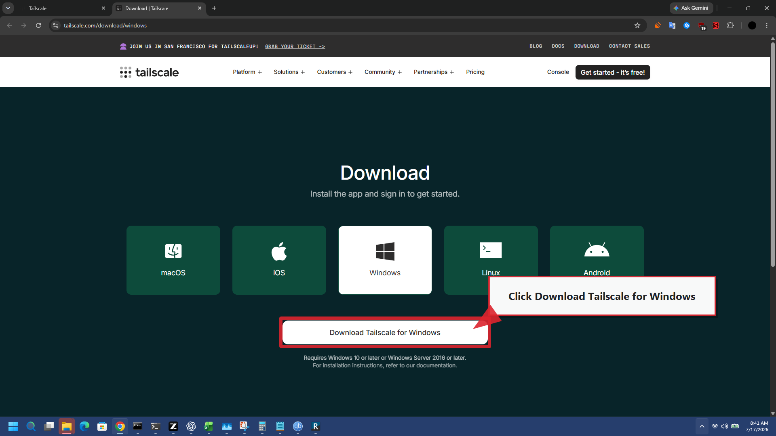Screen dimensions: 776x436
Task: Select the Download | Tailscale tab
Action: coord(158,8)
